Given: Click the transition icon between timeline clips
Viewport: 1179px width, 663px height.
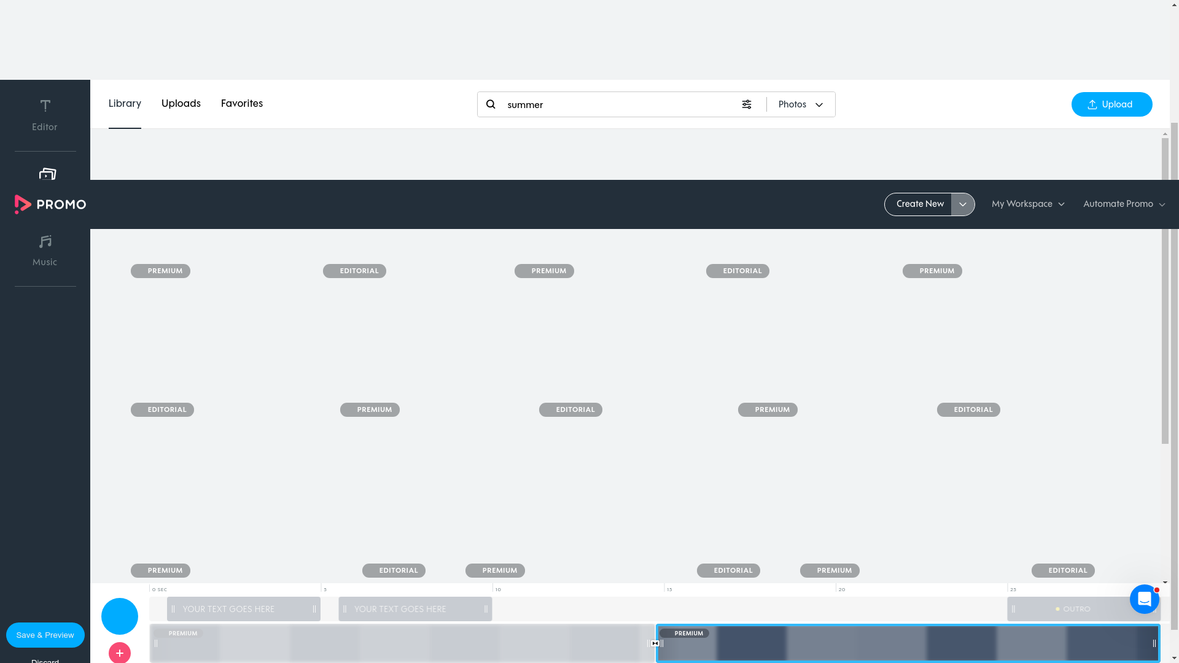Looking at the screenshot, I should (x=655, y=643).
